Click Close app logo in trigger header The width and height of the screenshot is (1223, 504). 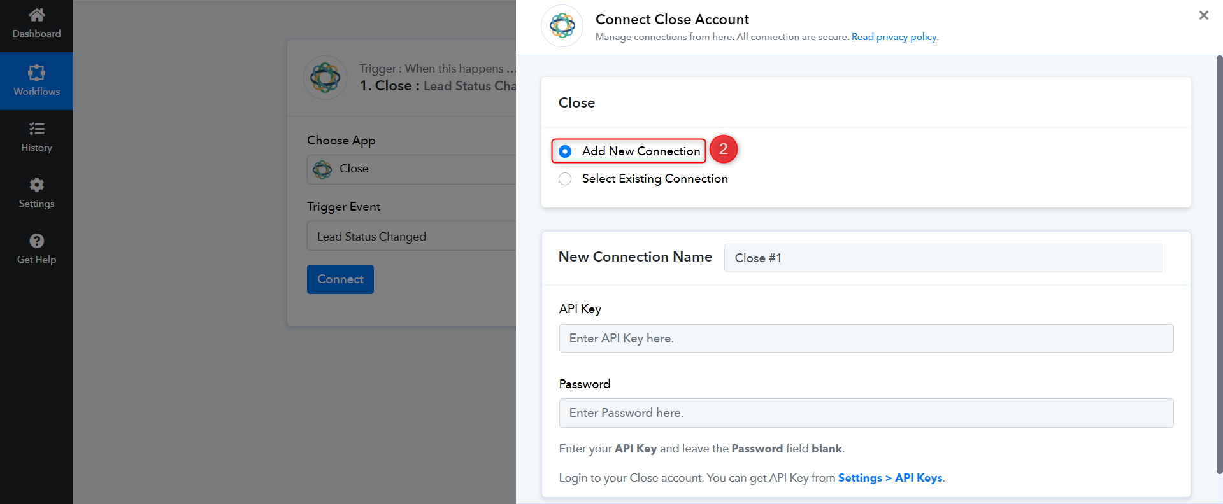click(325, 78)
